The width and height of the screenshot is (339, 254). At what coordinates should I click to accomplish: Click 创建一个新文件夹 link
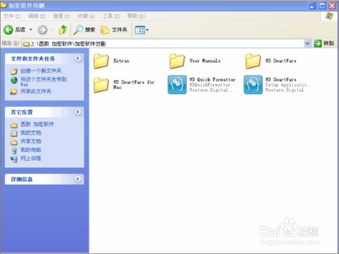(41, 71)
